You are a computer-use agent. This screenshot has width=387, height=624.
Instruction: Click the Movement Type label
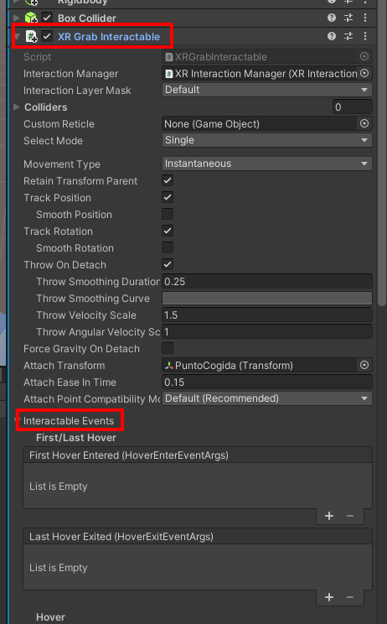[62, 164]
